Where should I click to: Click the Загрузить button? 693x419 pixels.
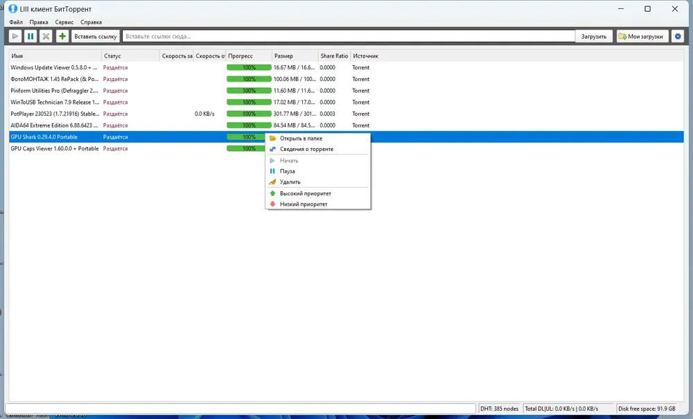(594, 36)
